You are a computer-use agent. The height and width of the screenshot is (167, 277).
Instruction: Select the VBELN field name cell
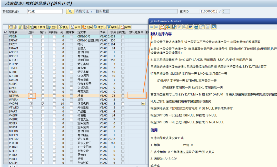[17, 37]
